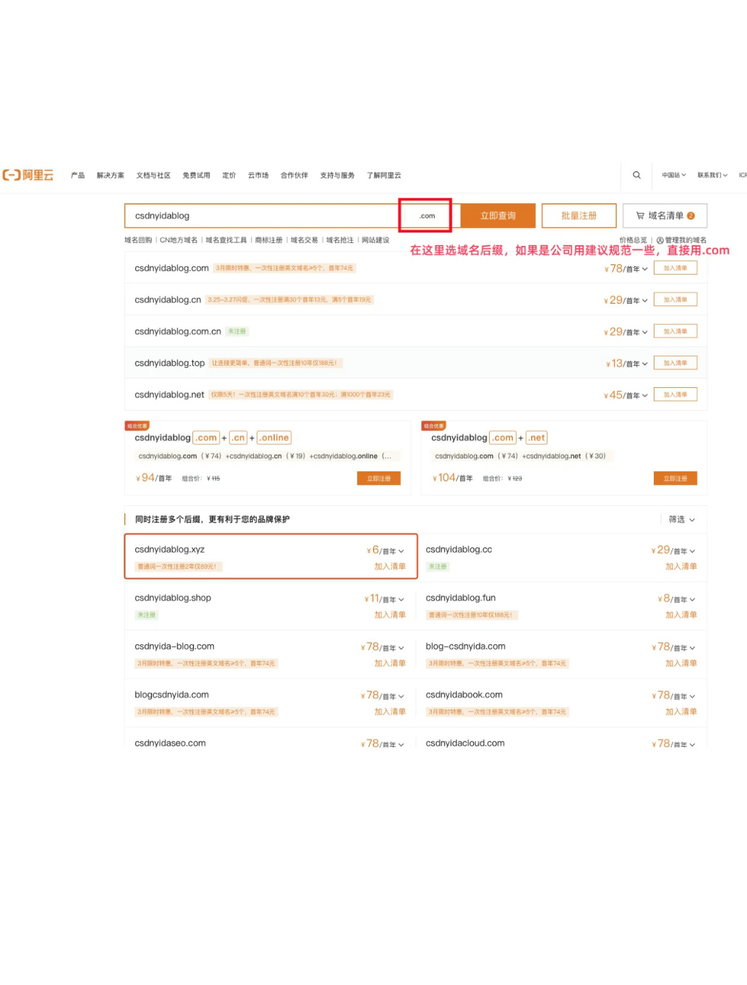Open 商标注册 link

(268, 240)
